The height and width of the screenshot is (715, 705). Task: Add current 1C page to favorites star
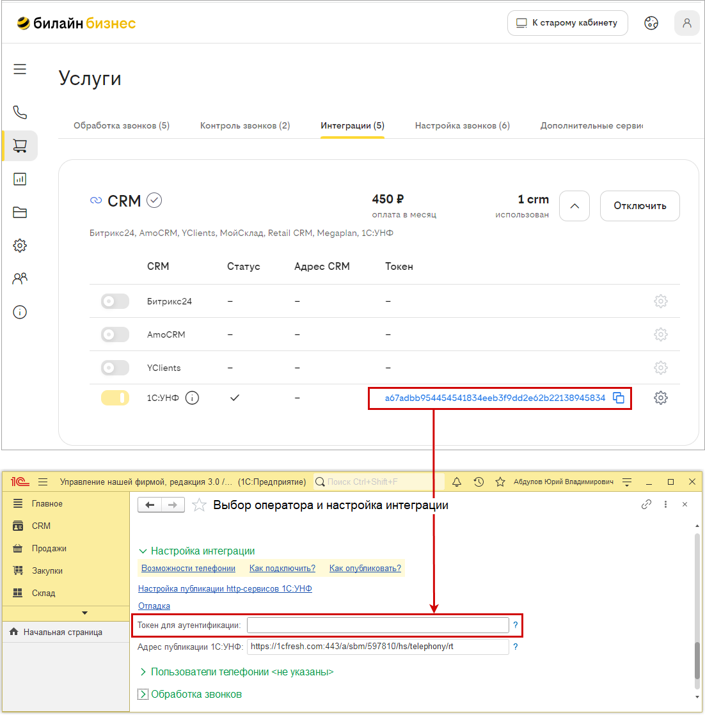pos(199,505)
